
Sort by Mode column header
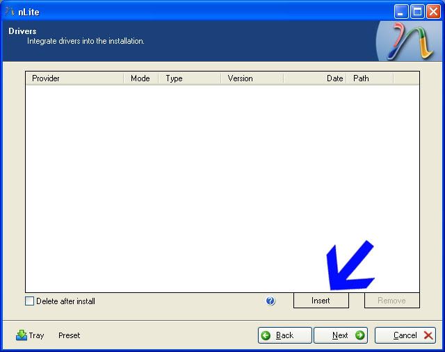pos(140,78)
